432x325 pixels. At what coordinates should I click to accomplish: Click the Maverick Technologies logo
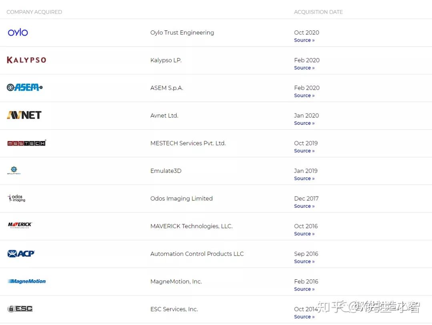[20, 225]
